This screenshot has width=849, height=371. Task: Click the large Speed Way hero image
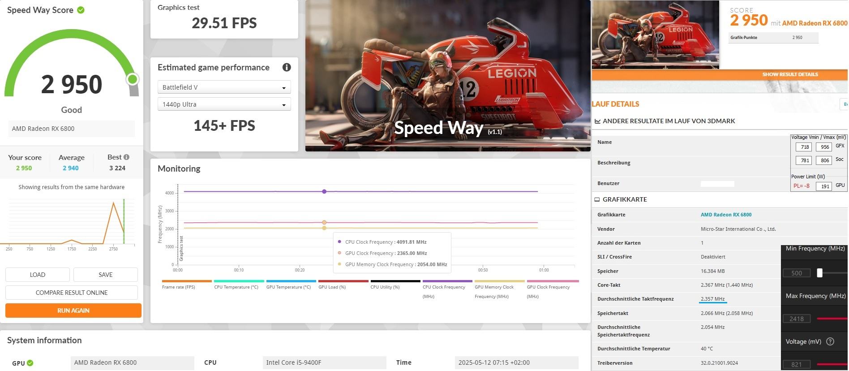[448, 75]
